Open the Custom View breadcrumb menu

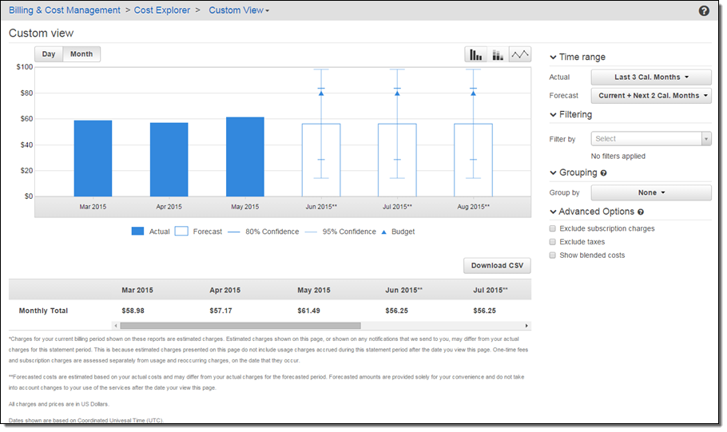tap(238, 10)
